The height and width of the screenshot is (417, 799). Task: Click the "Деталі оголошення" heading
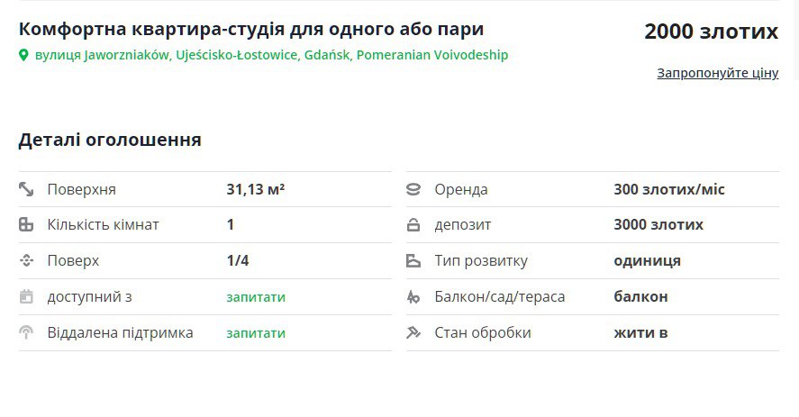tap(110, 140)
